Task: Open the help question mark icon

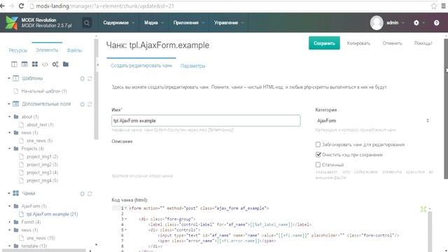Action: pos(436,23)
